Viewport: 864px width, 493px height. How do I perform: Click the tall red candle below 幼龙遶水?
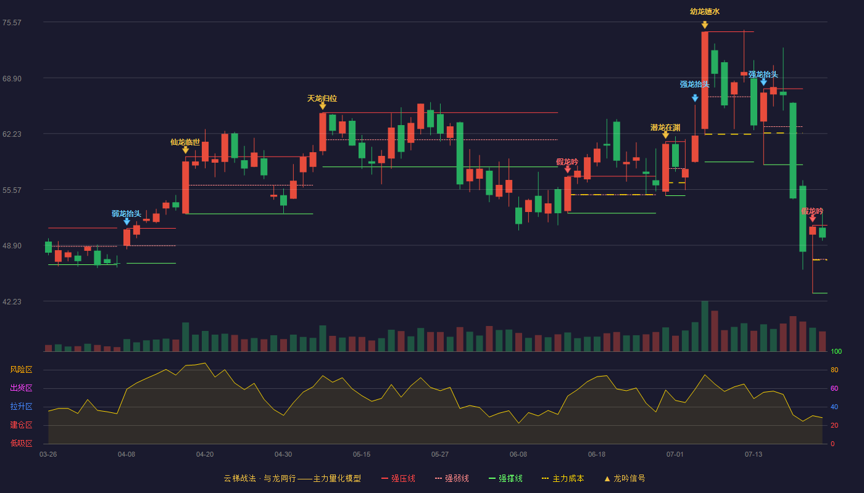pos(704,80)
